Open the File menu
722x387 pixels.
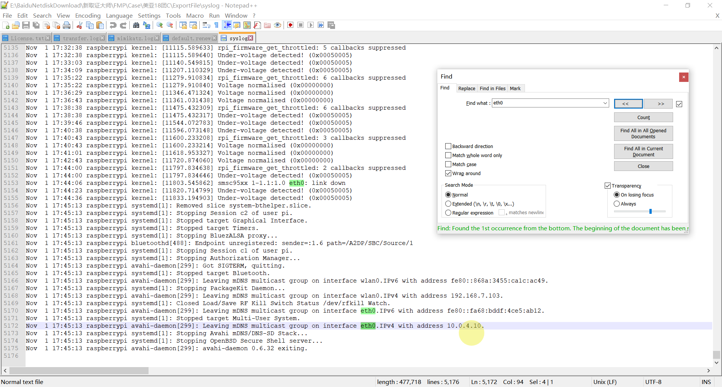click(7, 15)
